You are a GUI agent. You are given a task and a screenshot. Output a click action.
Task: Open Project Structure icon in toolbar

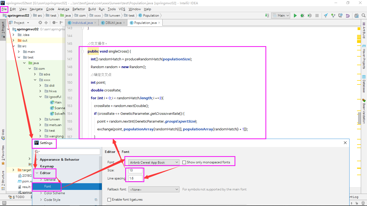click(357, 16)
